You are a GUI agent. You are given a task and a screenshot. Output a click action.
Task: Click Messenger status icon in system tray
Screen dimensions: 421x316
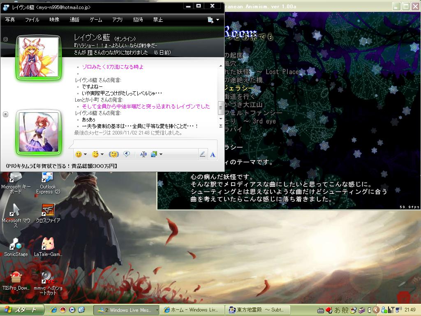[384, 310]
